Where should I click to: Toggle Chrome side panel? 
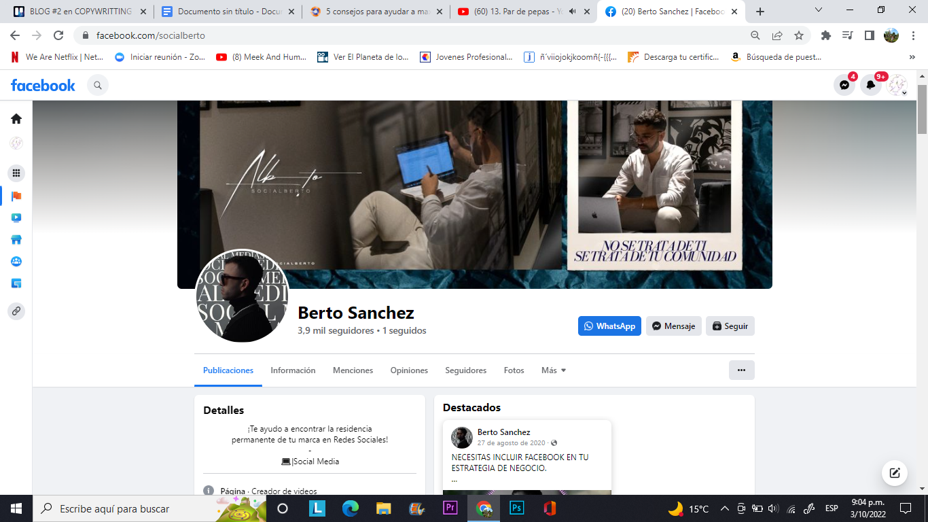(x=869, y=35)
